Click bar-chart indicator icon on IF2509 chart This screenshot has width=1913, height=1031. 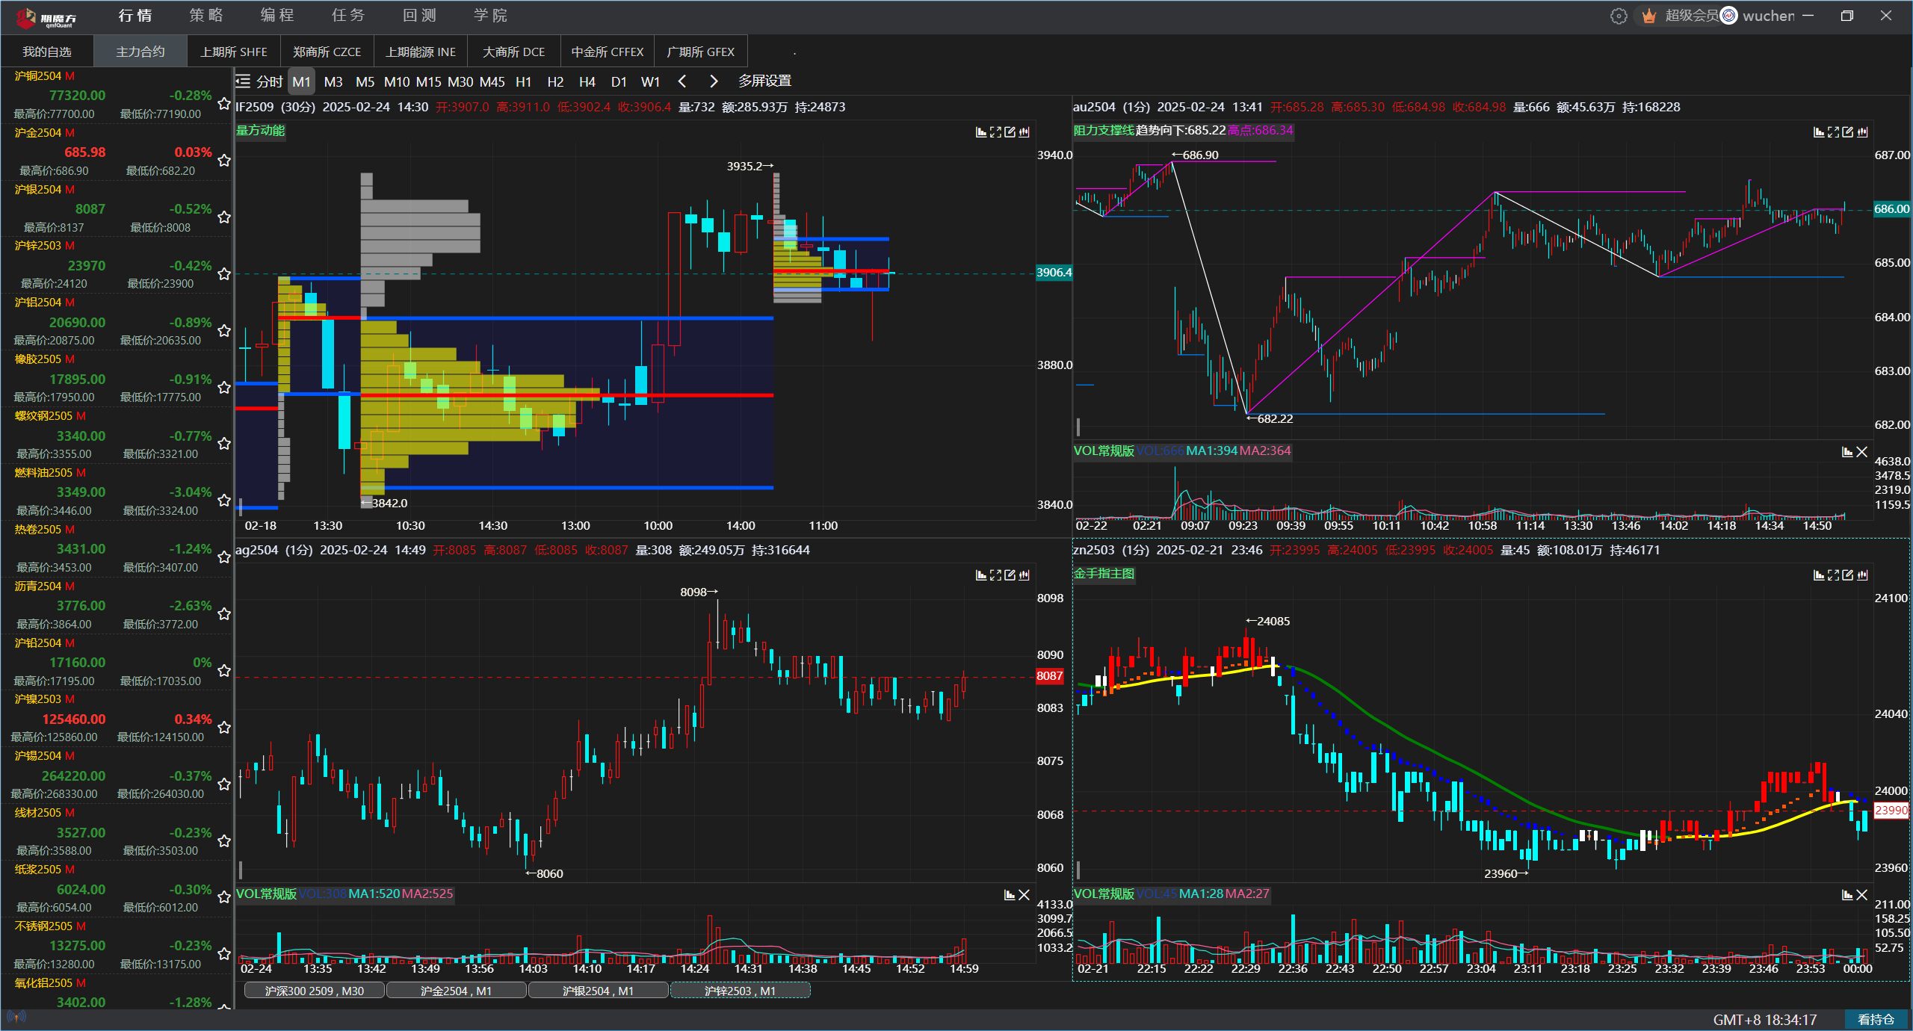[x=981, y=132]
